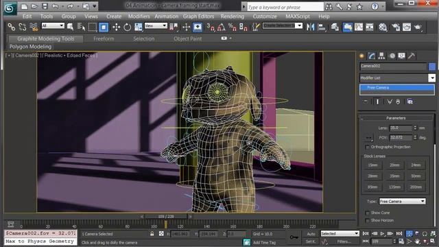Image resolution: width=439 pixels, height=247 pixels.
Task: Open the key Filters... button
Action: (x=344, y=242)
